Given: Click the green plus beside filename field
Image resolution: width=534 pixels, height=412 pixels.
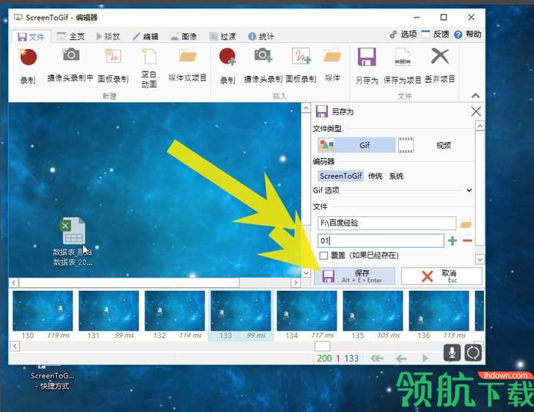Looking at the screenshot, I should point(453,241).
